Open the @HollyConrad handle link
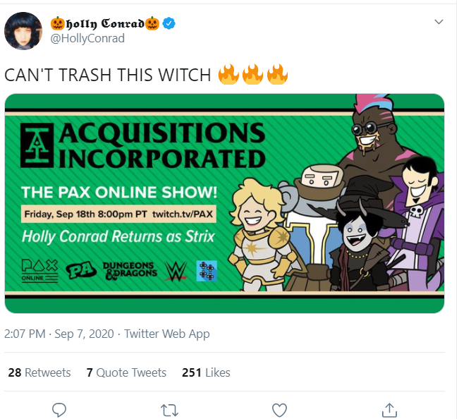The width and height of the screenshot is (459, 419). (87, 39)
